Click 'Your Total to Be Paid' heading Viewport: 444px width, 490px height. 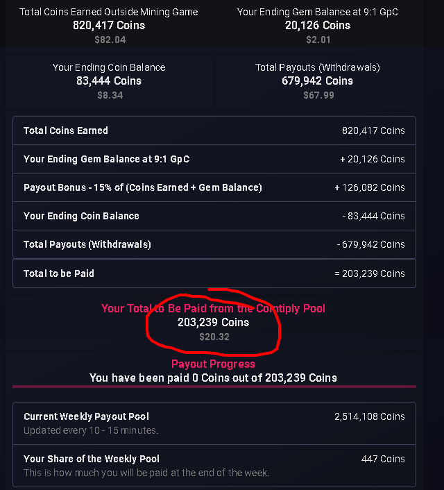213,308
